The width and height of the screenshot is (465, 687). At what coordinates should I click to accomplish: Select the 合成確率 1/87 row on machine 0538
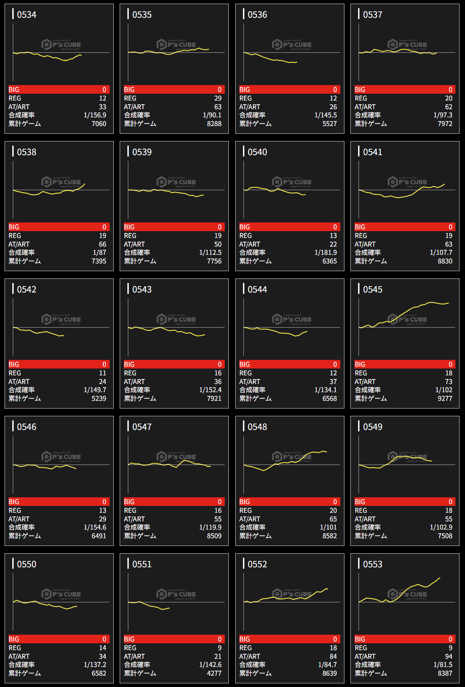57,253
